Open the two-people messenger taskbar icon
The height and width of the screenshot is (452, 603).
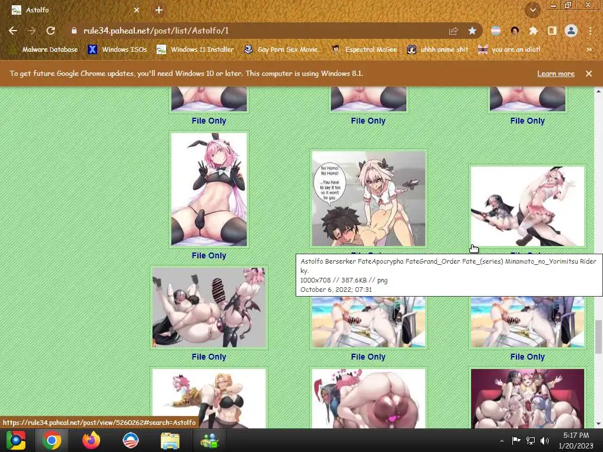click(210, 440)
